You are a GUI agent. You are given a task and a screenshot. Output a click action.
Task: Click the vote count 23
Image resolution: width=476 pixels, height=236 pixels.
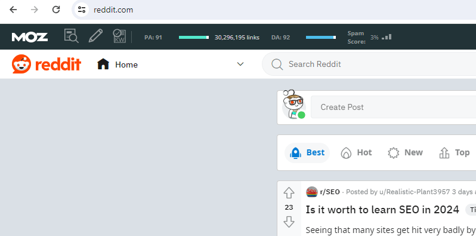(x=289, y=207)
